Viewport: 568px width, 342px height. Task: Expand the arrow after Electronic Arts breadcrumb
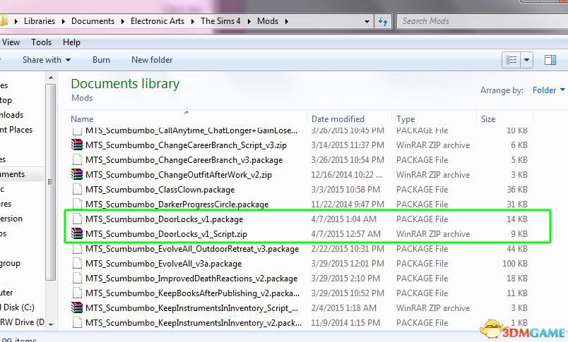[x=192, y=22]
